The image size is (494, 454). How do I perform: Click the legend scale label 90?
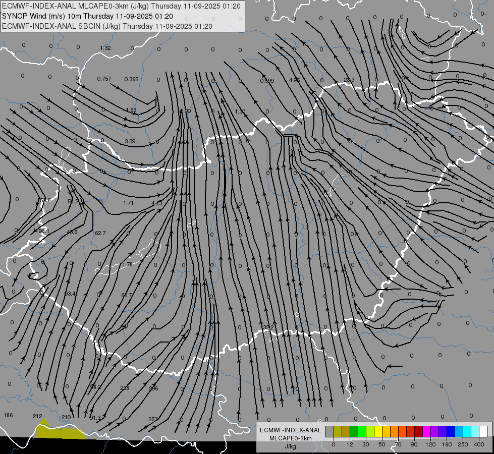click(414, 444)
